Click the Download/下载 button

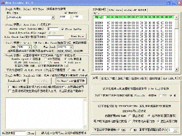(17, 81)
